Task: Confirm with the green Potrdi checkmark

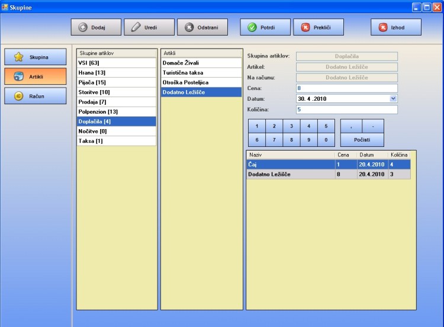Action: (x=265, y=27)
